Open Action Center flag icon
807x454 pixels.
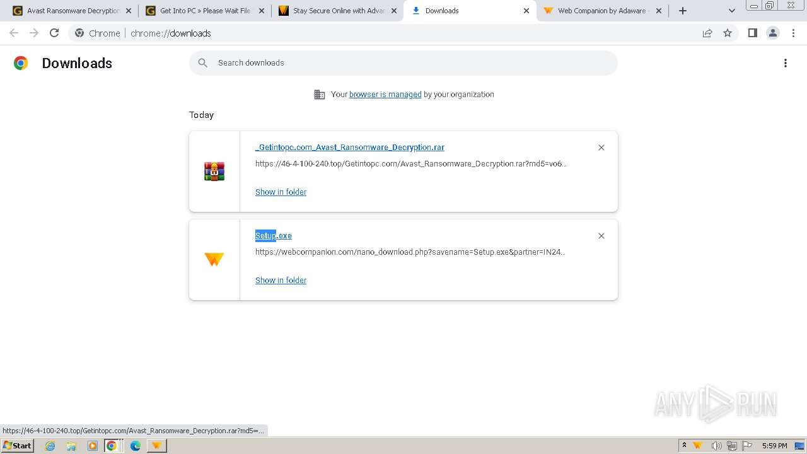pos(747,446)
